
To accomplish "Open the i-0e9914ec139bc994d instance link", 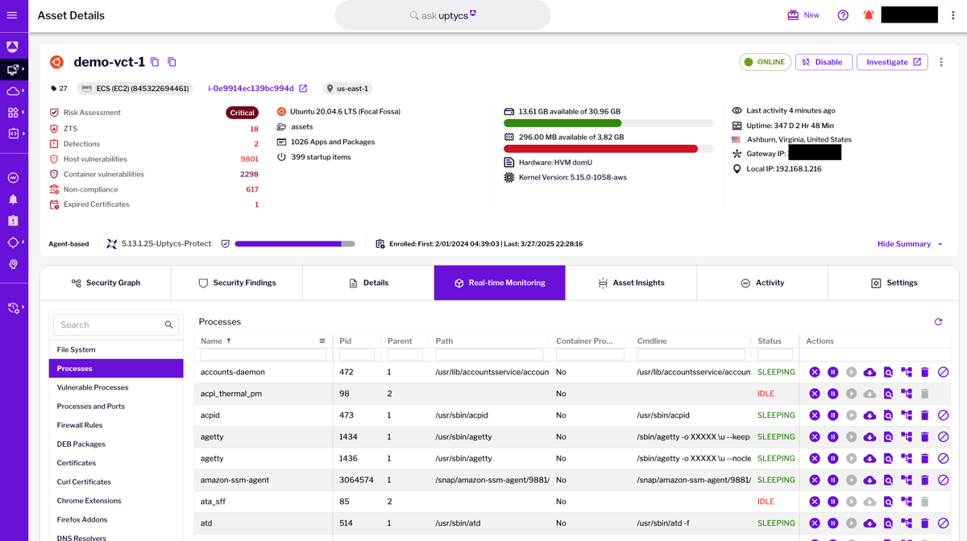I will click(251, 89).
